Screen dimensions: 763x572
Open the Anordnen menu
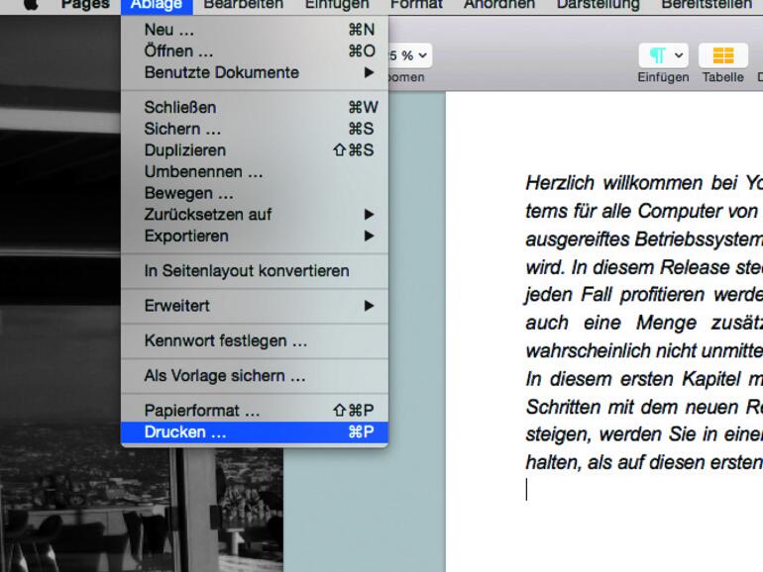pyautogui.click(x=499, y=5)
